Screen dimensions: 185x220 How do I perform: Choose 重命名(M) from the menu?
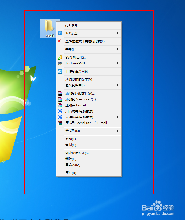(x=89, y=165)
